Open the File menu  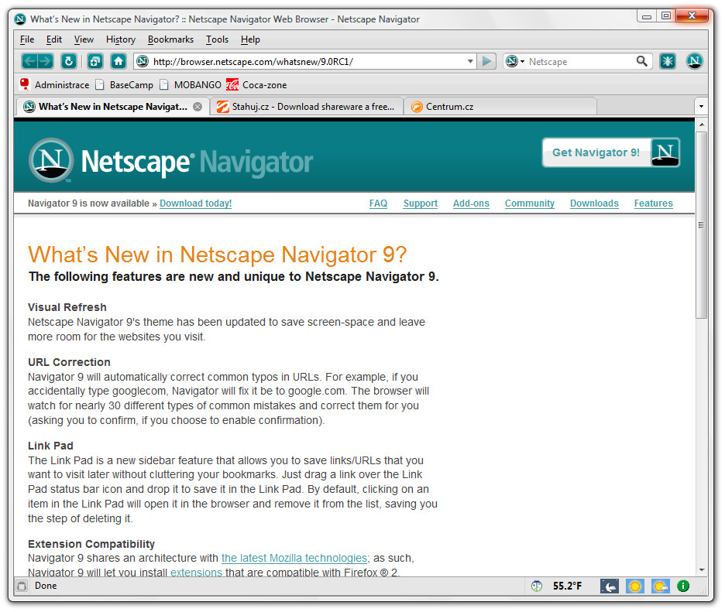coord(27,39)
